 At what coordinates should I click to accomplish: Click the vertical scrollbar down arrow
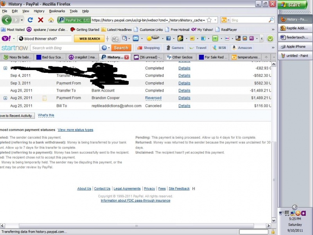tap(273, 221)
